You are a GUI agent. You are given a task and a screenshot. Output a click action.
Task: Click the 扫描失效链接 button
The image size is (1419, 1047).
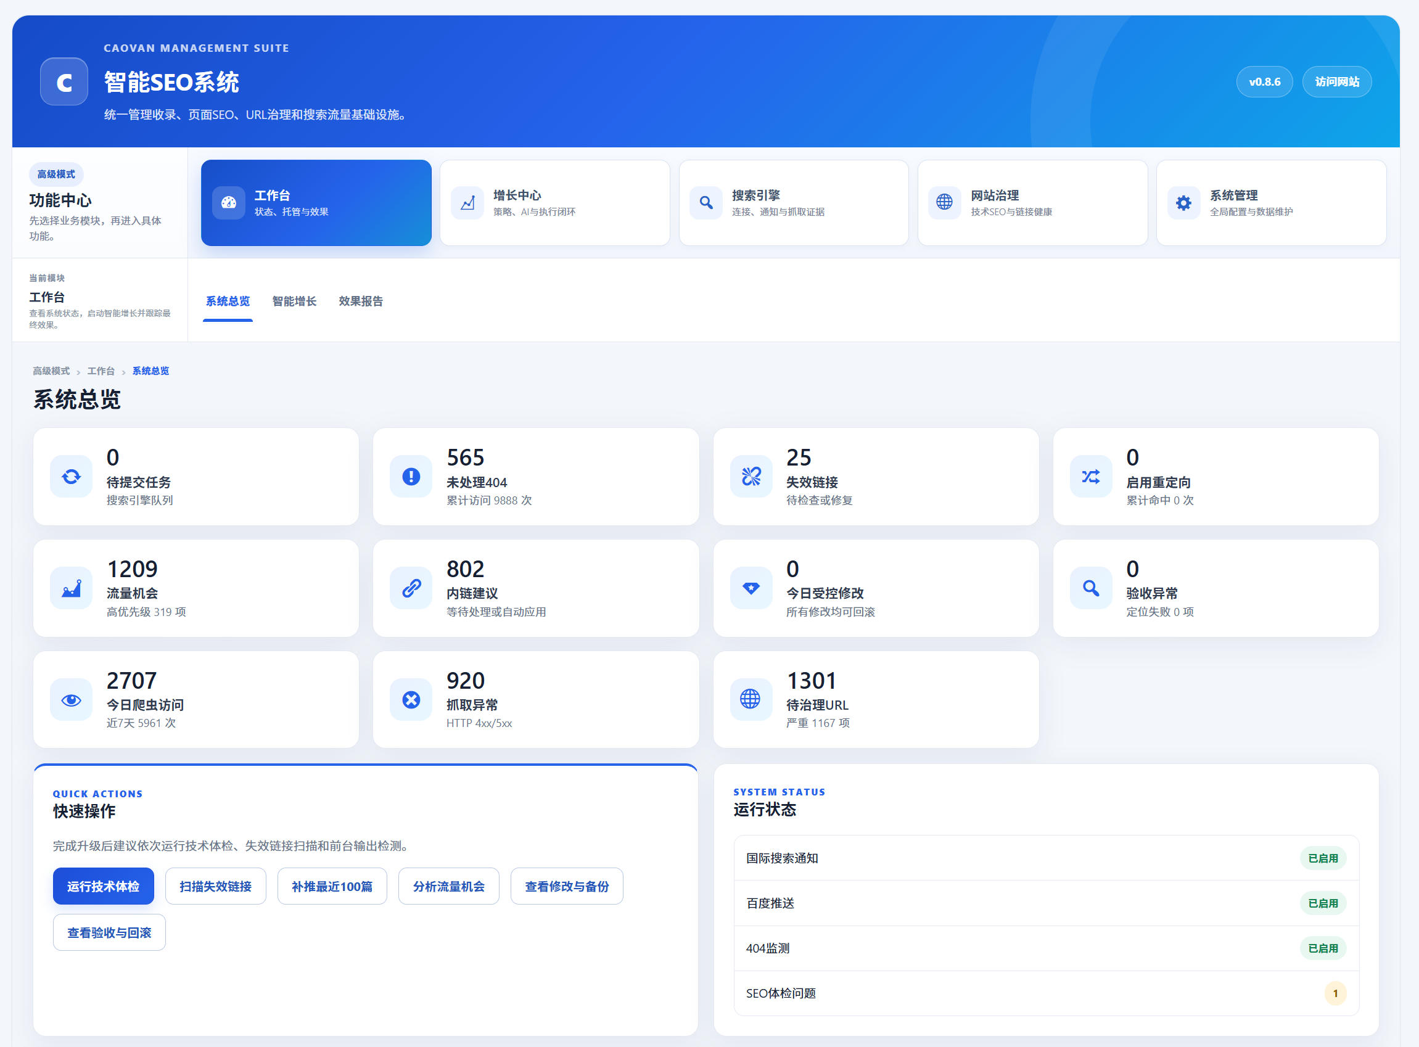[215, 886]
